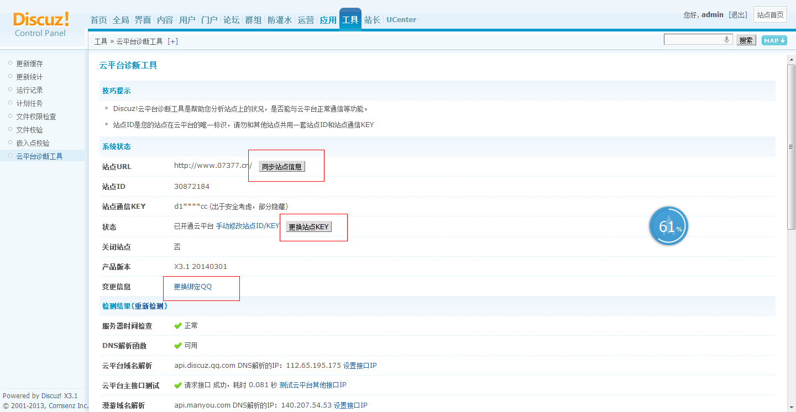Select the active 工具 menu tab
Viewport: 796px width, 412px height.
pos(350,20)
